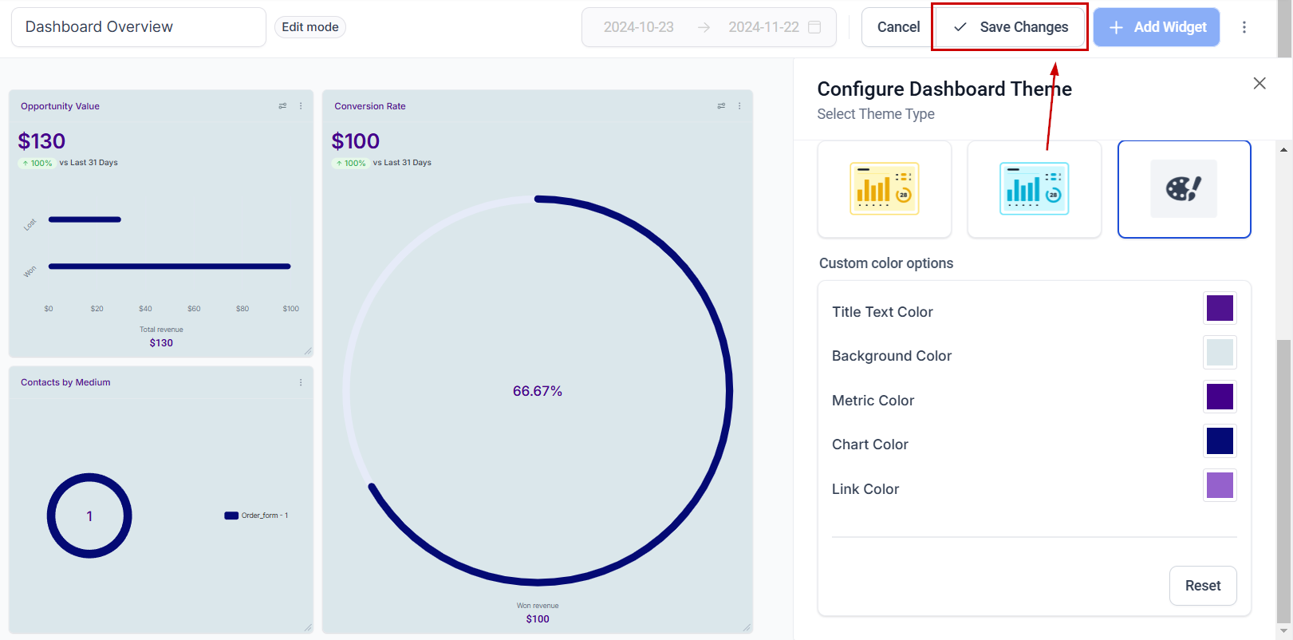Select the custom palette theme option

(x=1185, y=189)
